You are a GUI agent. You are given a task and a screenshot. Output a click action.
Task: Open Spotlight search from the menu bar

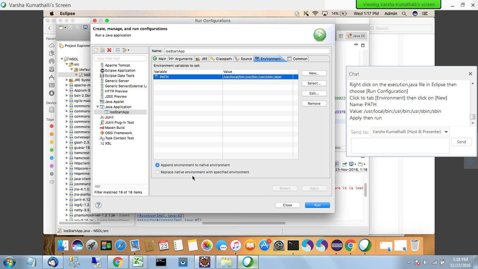coord(404,13)
